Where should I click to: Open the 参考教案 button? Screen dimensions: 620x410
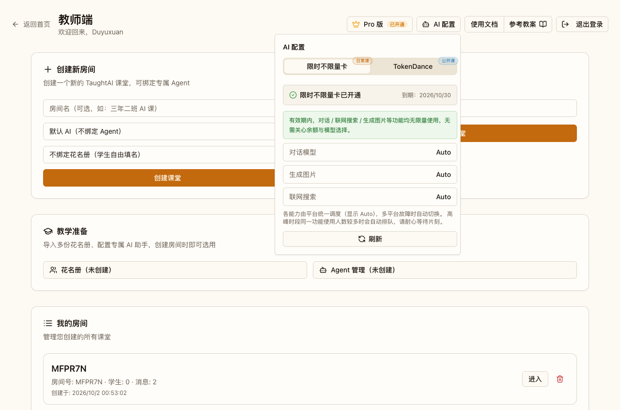click(528, 24)
